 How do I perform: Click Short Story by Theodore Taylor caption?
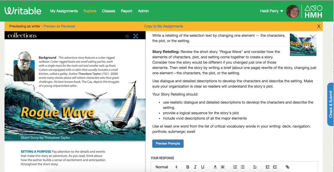(45, 138)
